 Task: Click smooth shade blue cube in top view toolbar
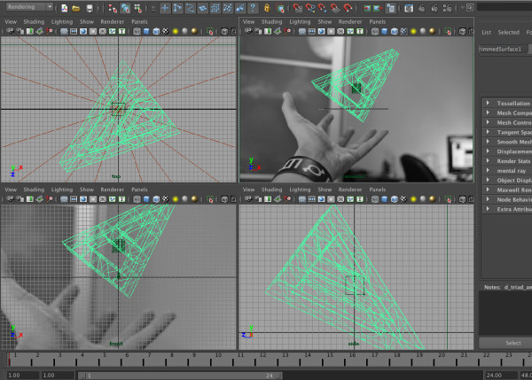coord(146,32)
